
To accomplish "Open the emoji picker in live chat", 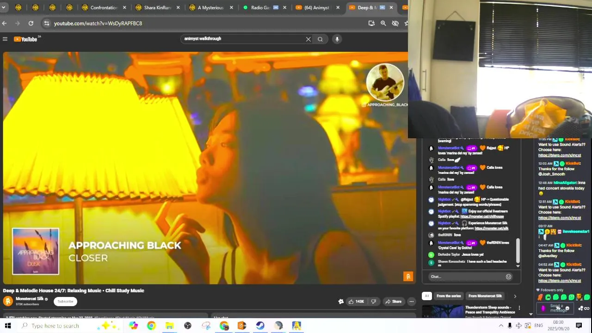I will 508,277.
